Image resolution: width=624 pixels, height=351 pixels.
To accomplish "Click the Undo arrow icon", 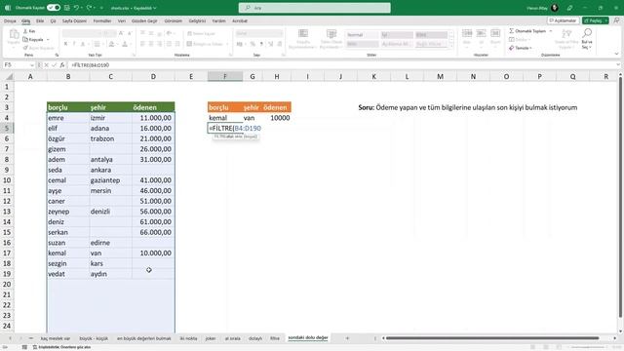I will click(x=76, y=8).
